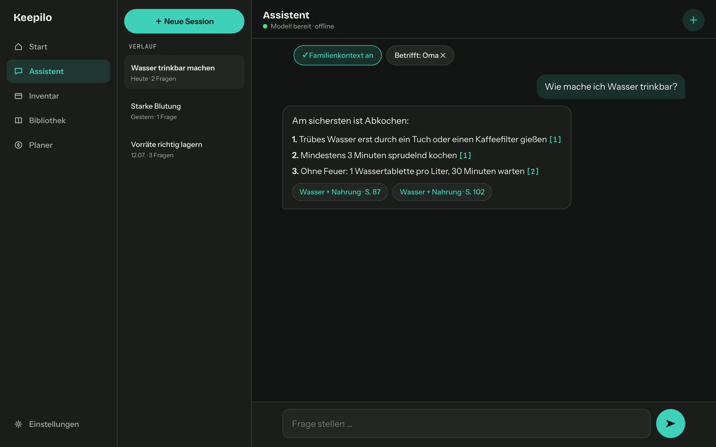The image size is (716, 447).
Task: Switch to the Planer label
Action: [41, 145]
